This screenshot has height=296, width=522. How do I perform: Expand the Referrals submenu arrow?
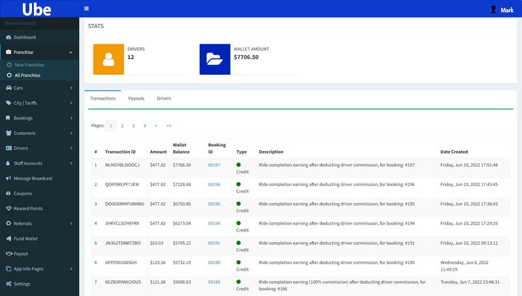[x=70, y=223]
